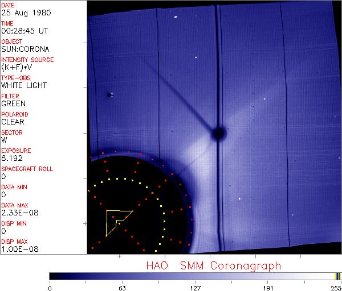Image resolution: width=342 pixels, height=291 pixels.
Task: Click the color bar near value 127
Action: click(195, 276)
